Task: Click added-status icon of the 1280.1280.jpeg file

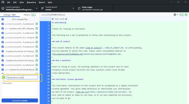Action: click(37, 28)
